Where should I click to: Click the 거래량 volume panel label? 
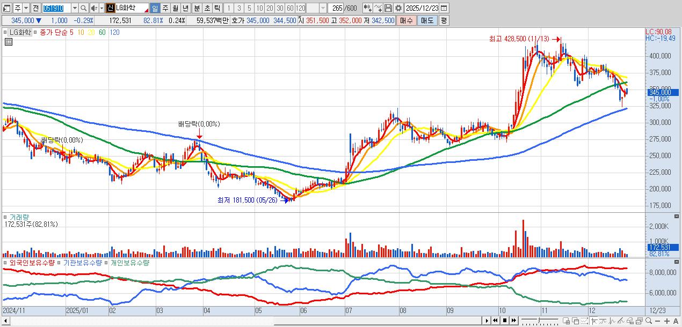point(19,217)
